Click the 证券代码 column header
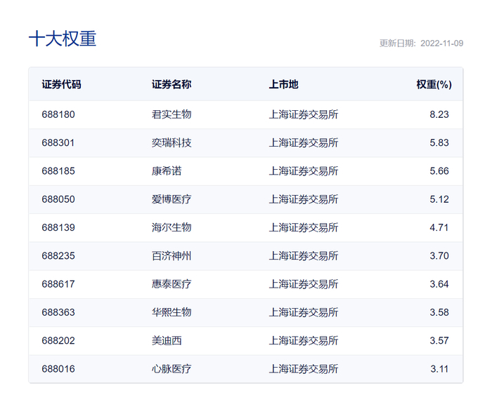Screen dimensions: 492x409 click(61, 84)
